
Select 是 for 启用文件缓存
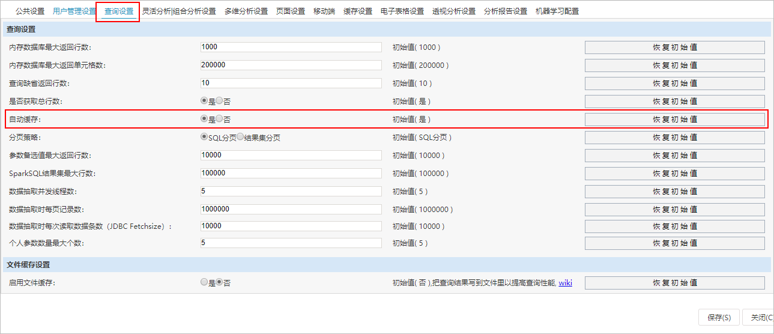tap(204, 282)
